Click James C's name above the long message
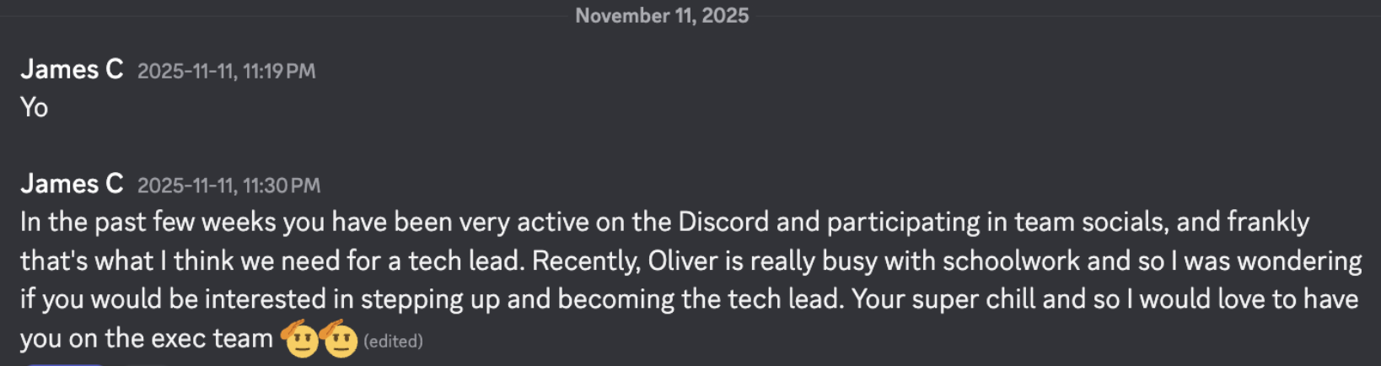The image size is (1381, 366). click(72, 184)
